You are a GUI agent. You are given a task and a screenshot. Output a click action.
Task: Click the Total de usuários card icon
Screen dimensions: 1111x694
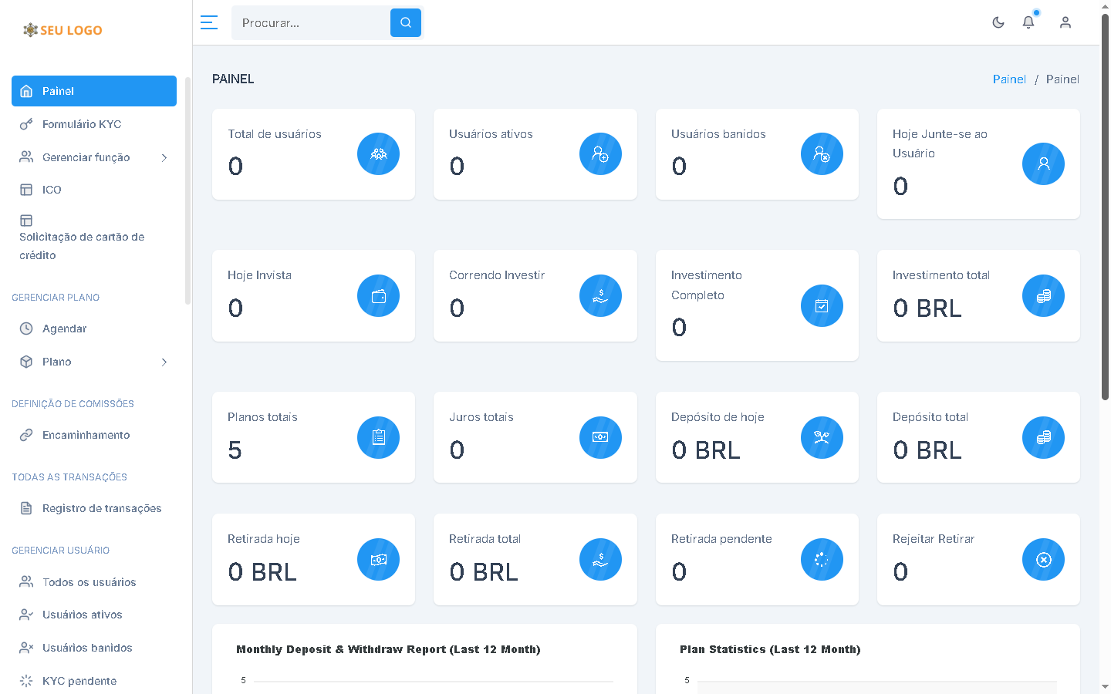pos(378,154)
